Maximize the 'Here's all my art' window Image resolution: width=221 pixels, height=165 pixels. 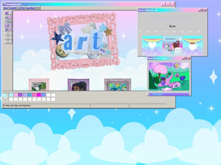(x=202, y=10)
